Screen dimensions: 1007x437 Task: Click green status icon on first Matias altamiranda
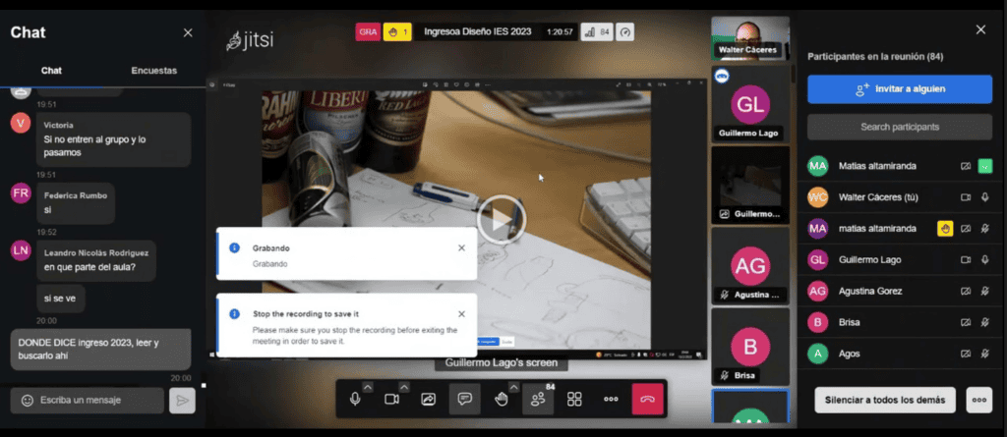pyautogui.click(x=984, y=166)
